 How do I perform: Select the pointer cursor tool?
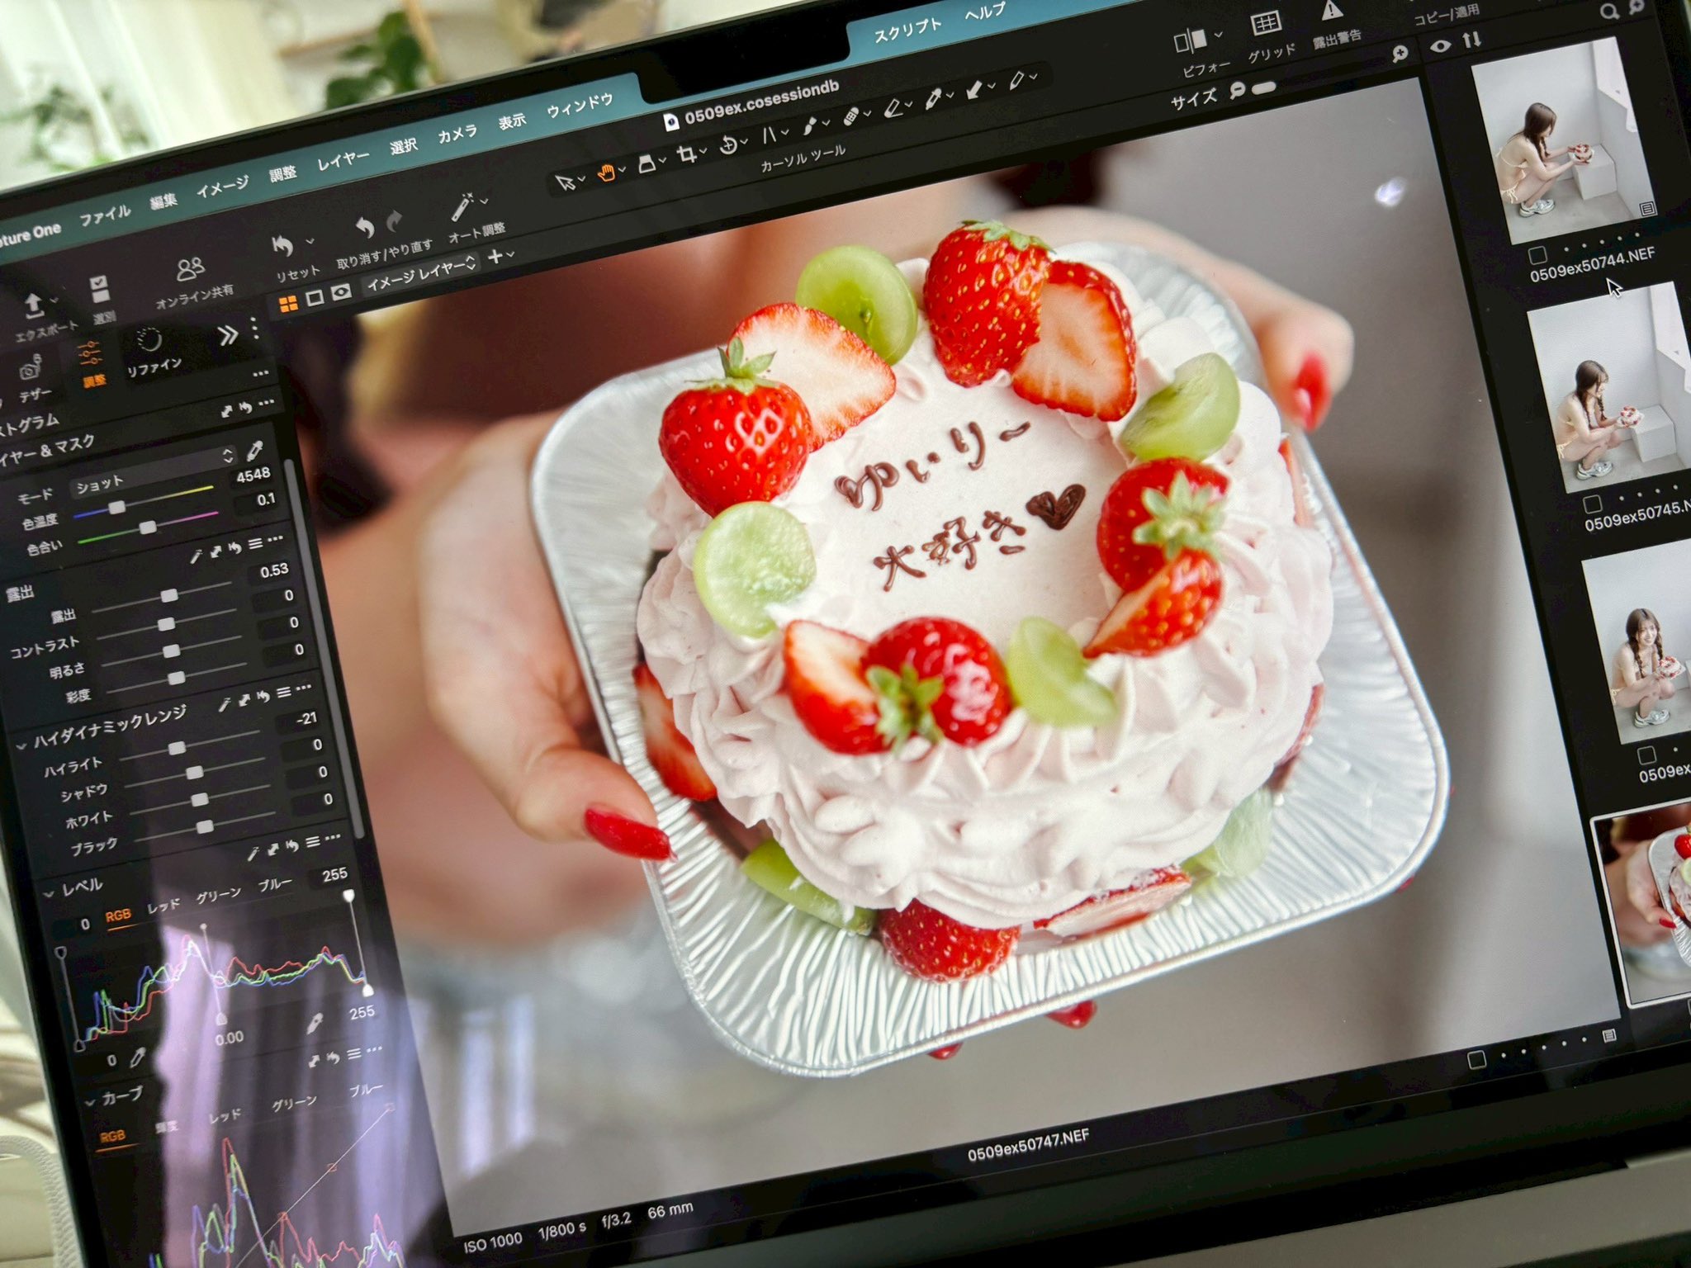tap(564, 182)
